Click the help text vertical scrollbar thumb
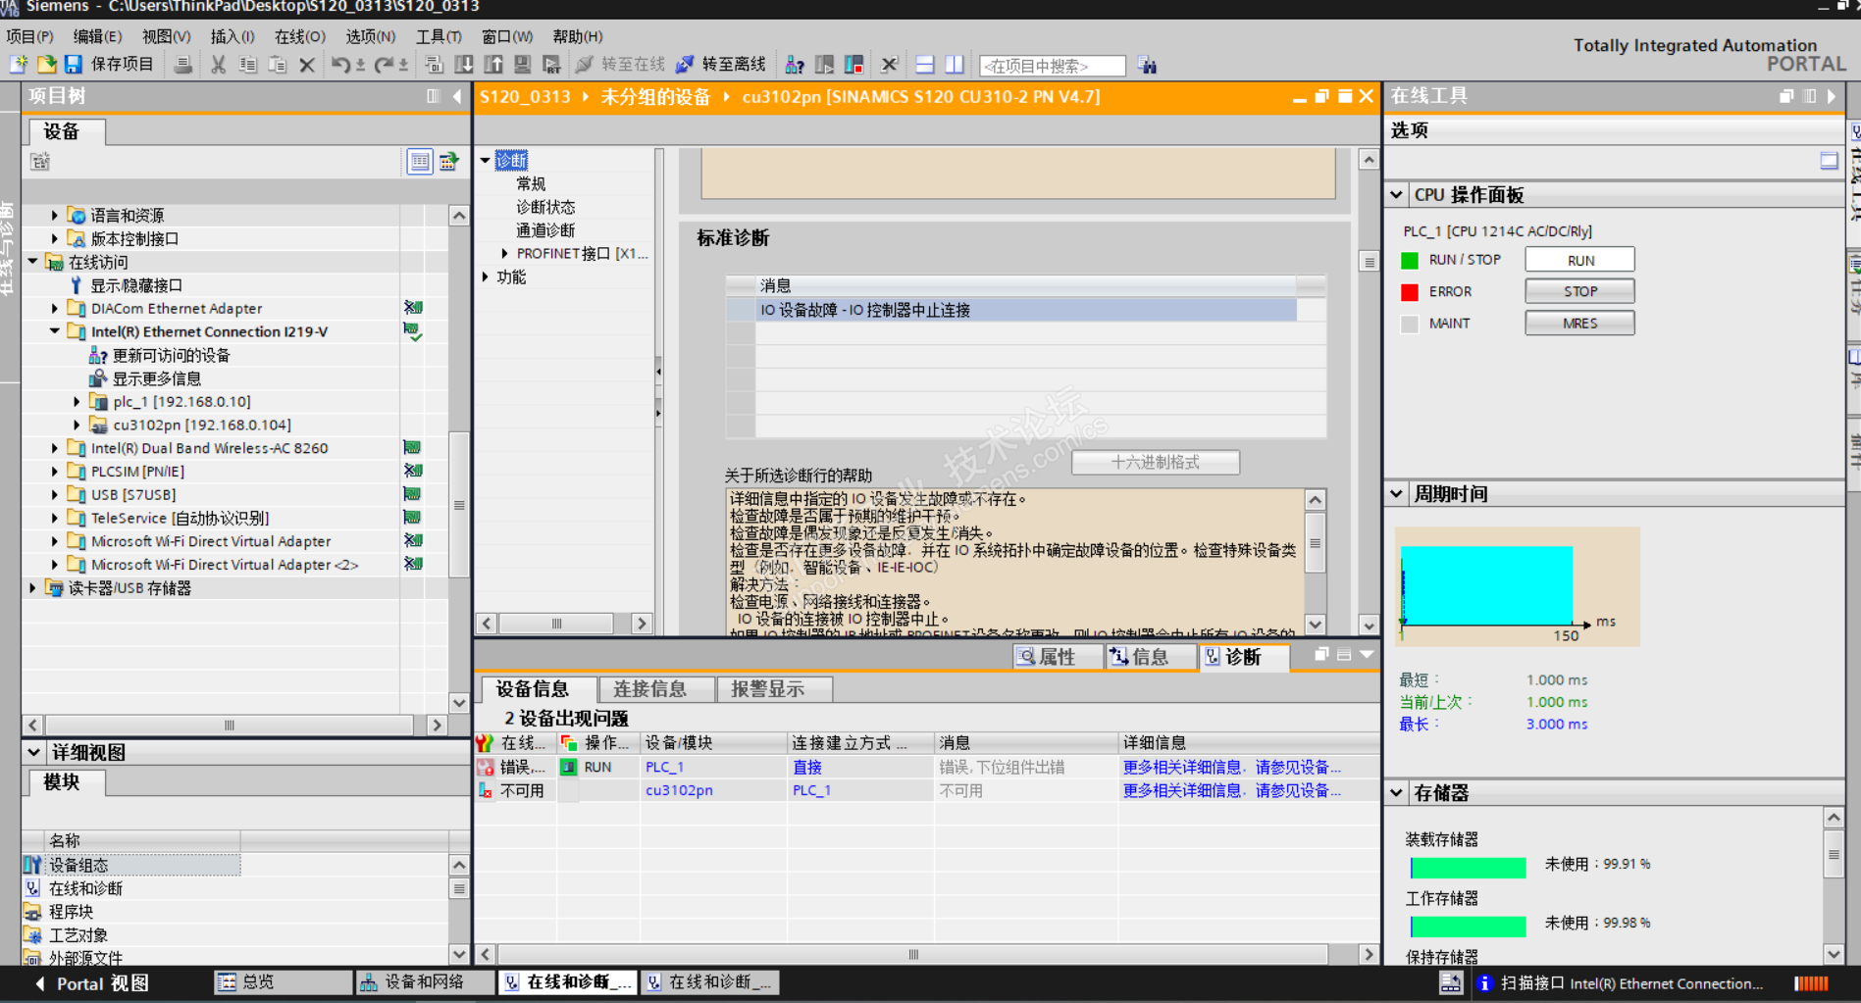 click(1316, 543)
